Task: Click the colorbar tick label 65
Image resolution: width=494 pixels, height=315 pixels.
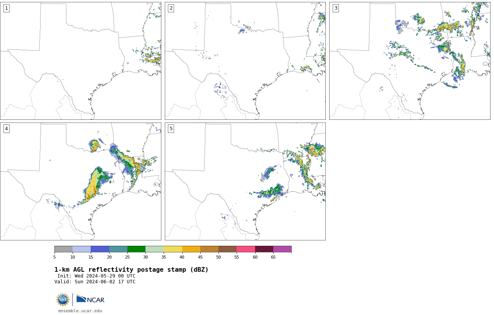Action: click(273, 257)
